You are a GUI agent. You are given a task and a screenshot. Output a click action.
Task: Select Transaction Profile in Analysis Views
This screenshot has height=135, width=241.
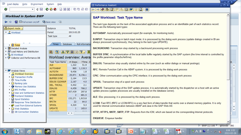point(23,77)
